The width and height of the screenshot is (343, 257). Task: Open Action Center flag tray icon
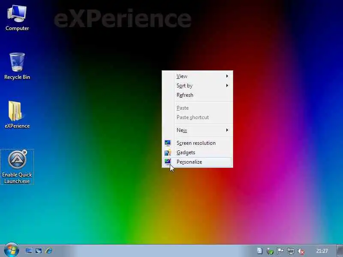tap(280, 251)
